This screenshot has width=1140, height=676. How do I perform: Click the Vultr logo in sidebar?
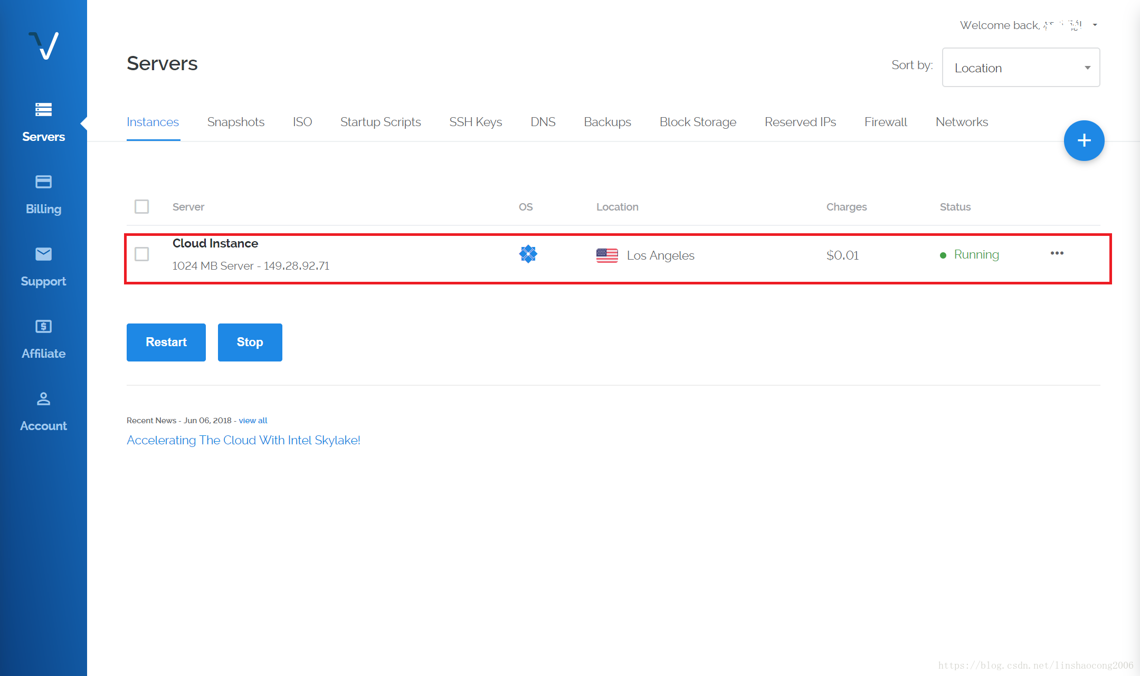[x=43, y=46]
